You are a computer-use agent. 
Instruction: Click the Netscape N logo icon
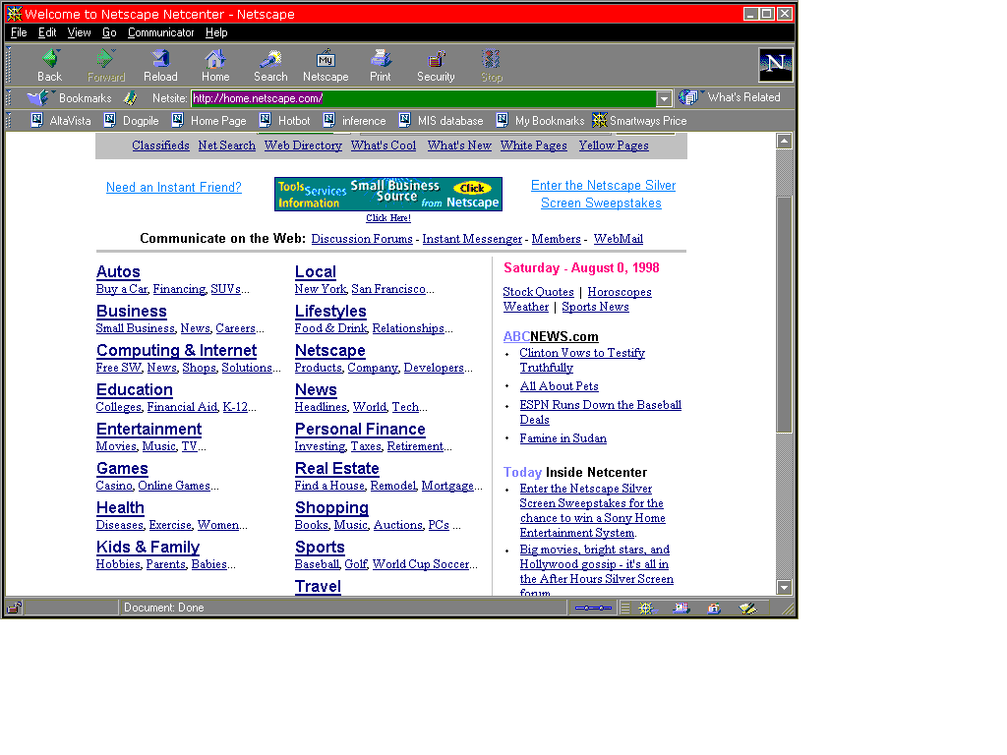click(775, 65)
